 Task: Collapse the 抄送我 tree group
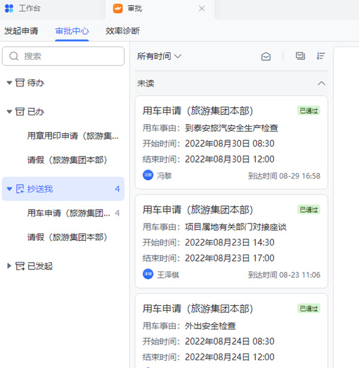[9, 189]
